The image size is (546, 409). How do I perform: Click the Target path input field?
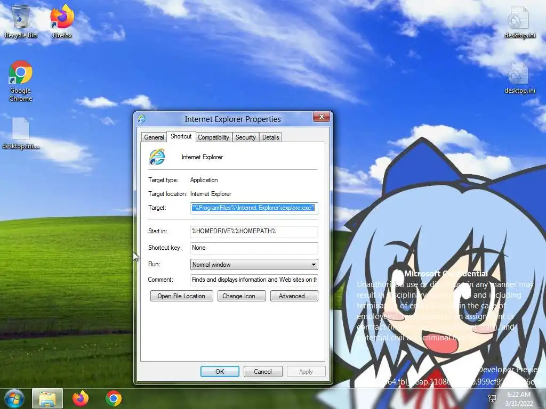tap(254, 208)
